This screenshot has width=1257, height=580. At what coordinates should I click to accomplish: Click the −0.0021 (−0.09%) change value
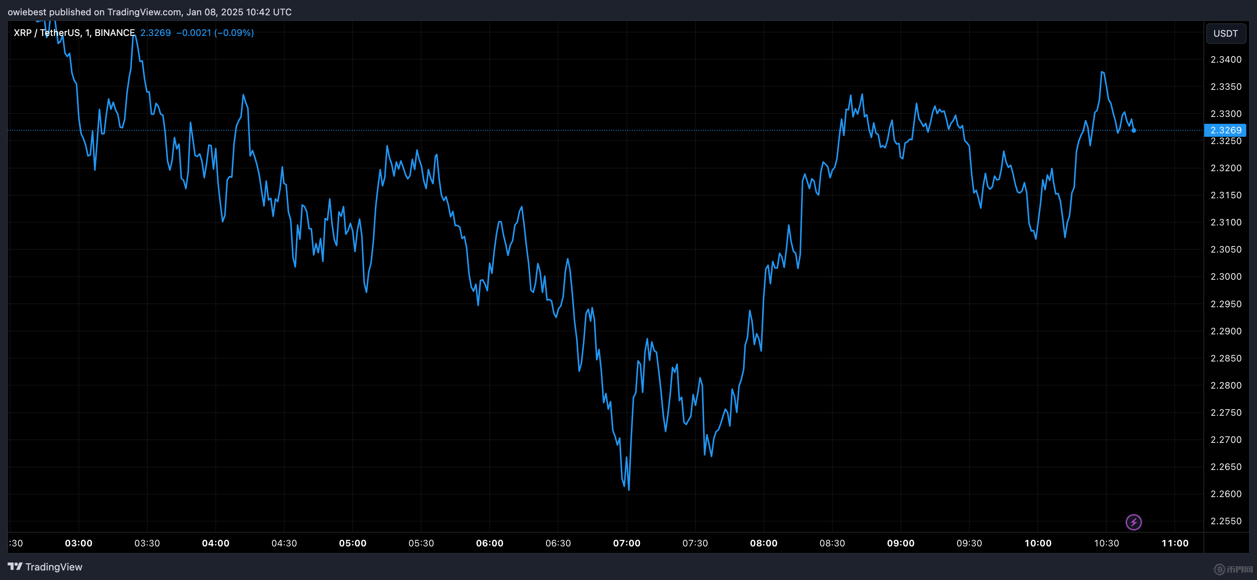(215, 32)
